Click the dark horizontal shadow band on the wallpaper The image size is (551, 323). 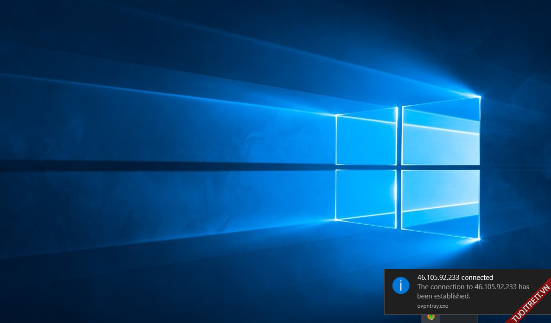[139, 166]
